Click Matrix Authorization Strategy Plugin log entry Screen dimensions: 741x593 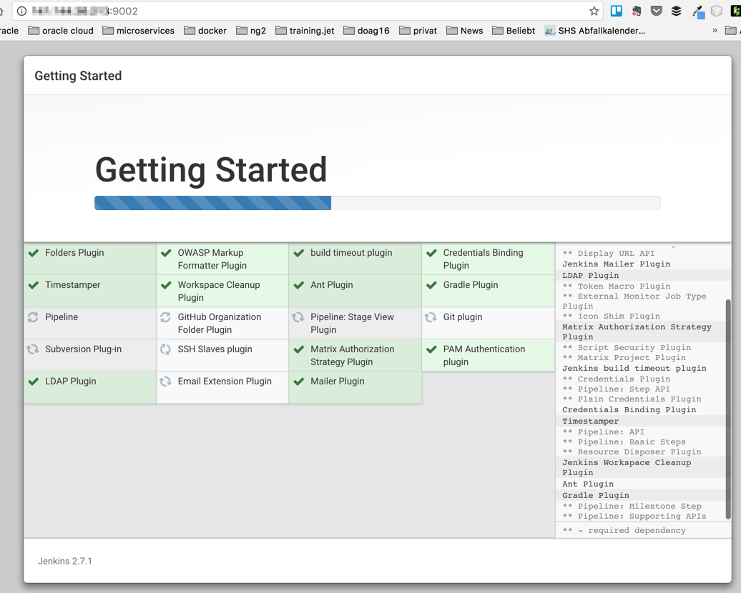click(637, 332)
